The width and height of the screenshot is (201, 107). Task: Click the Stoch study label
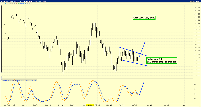[x=4, y=80]
